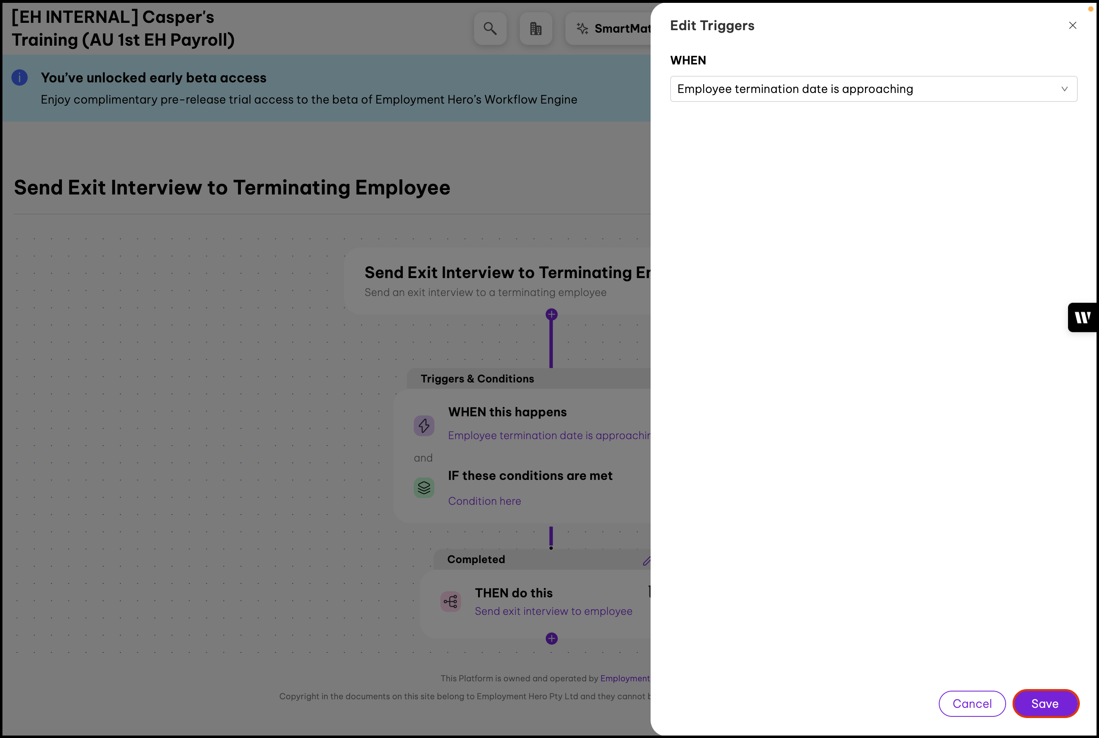Open SmartMatch sparkle button
The width and height of the screenshot is (1099, 738).
click(x=611, y=29)
